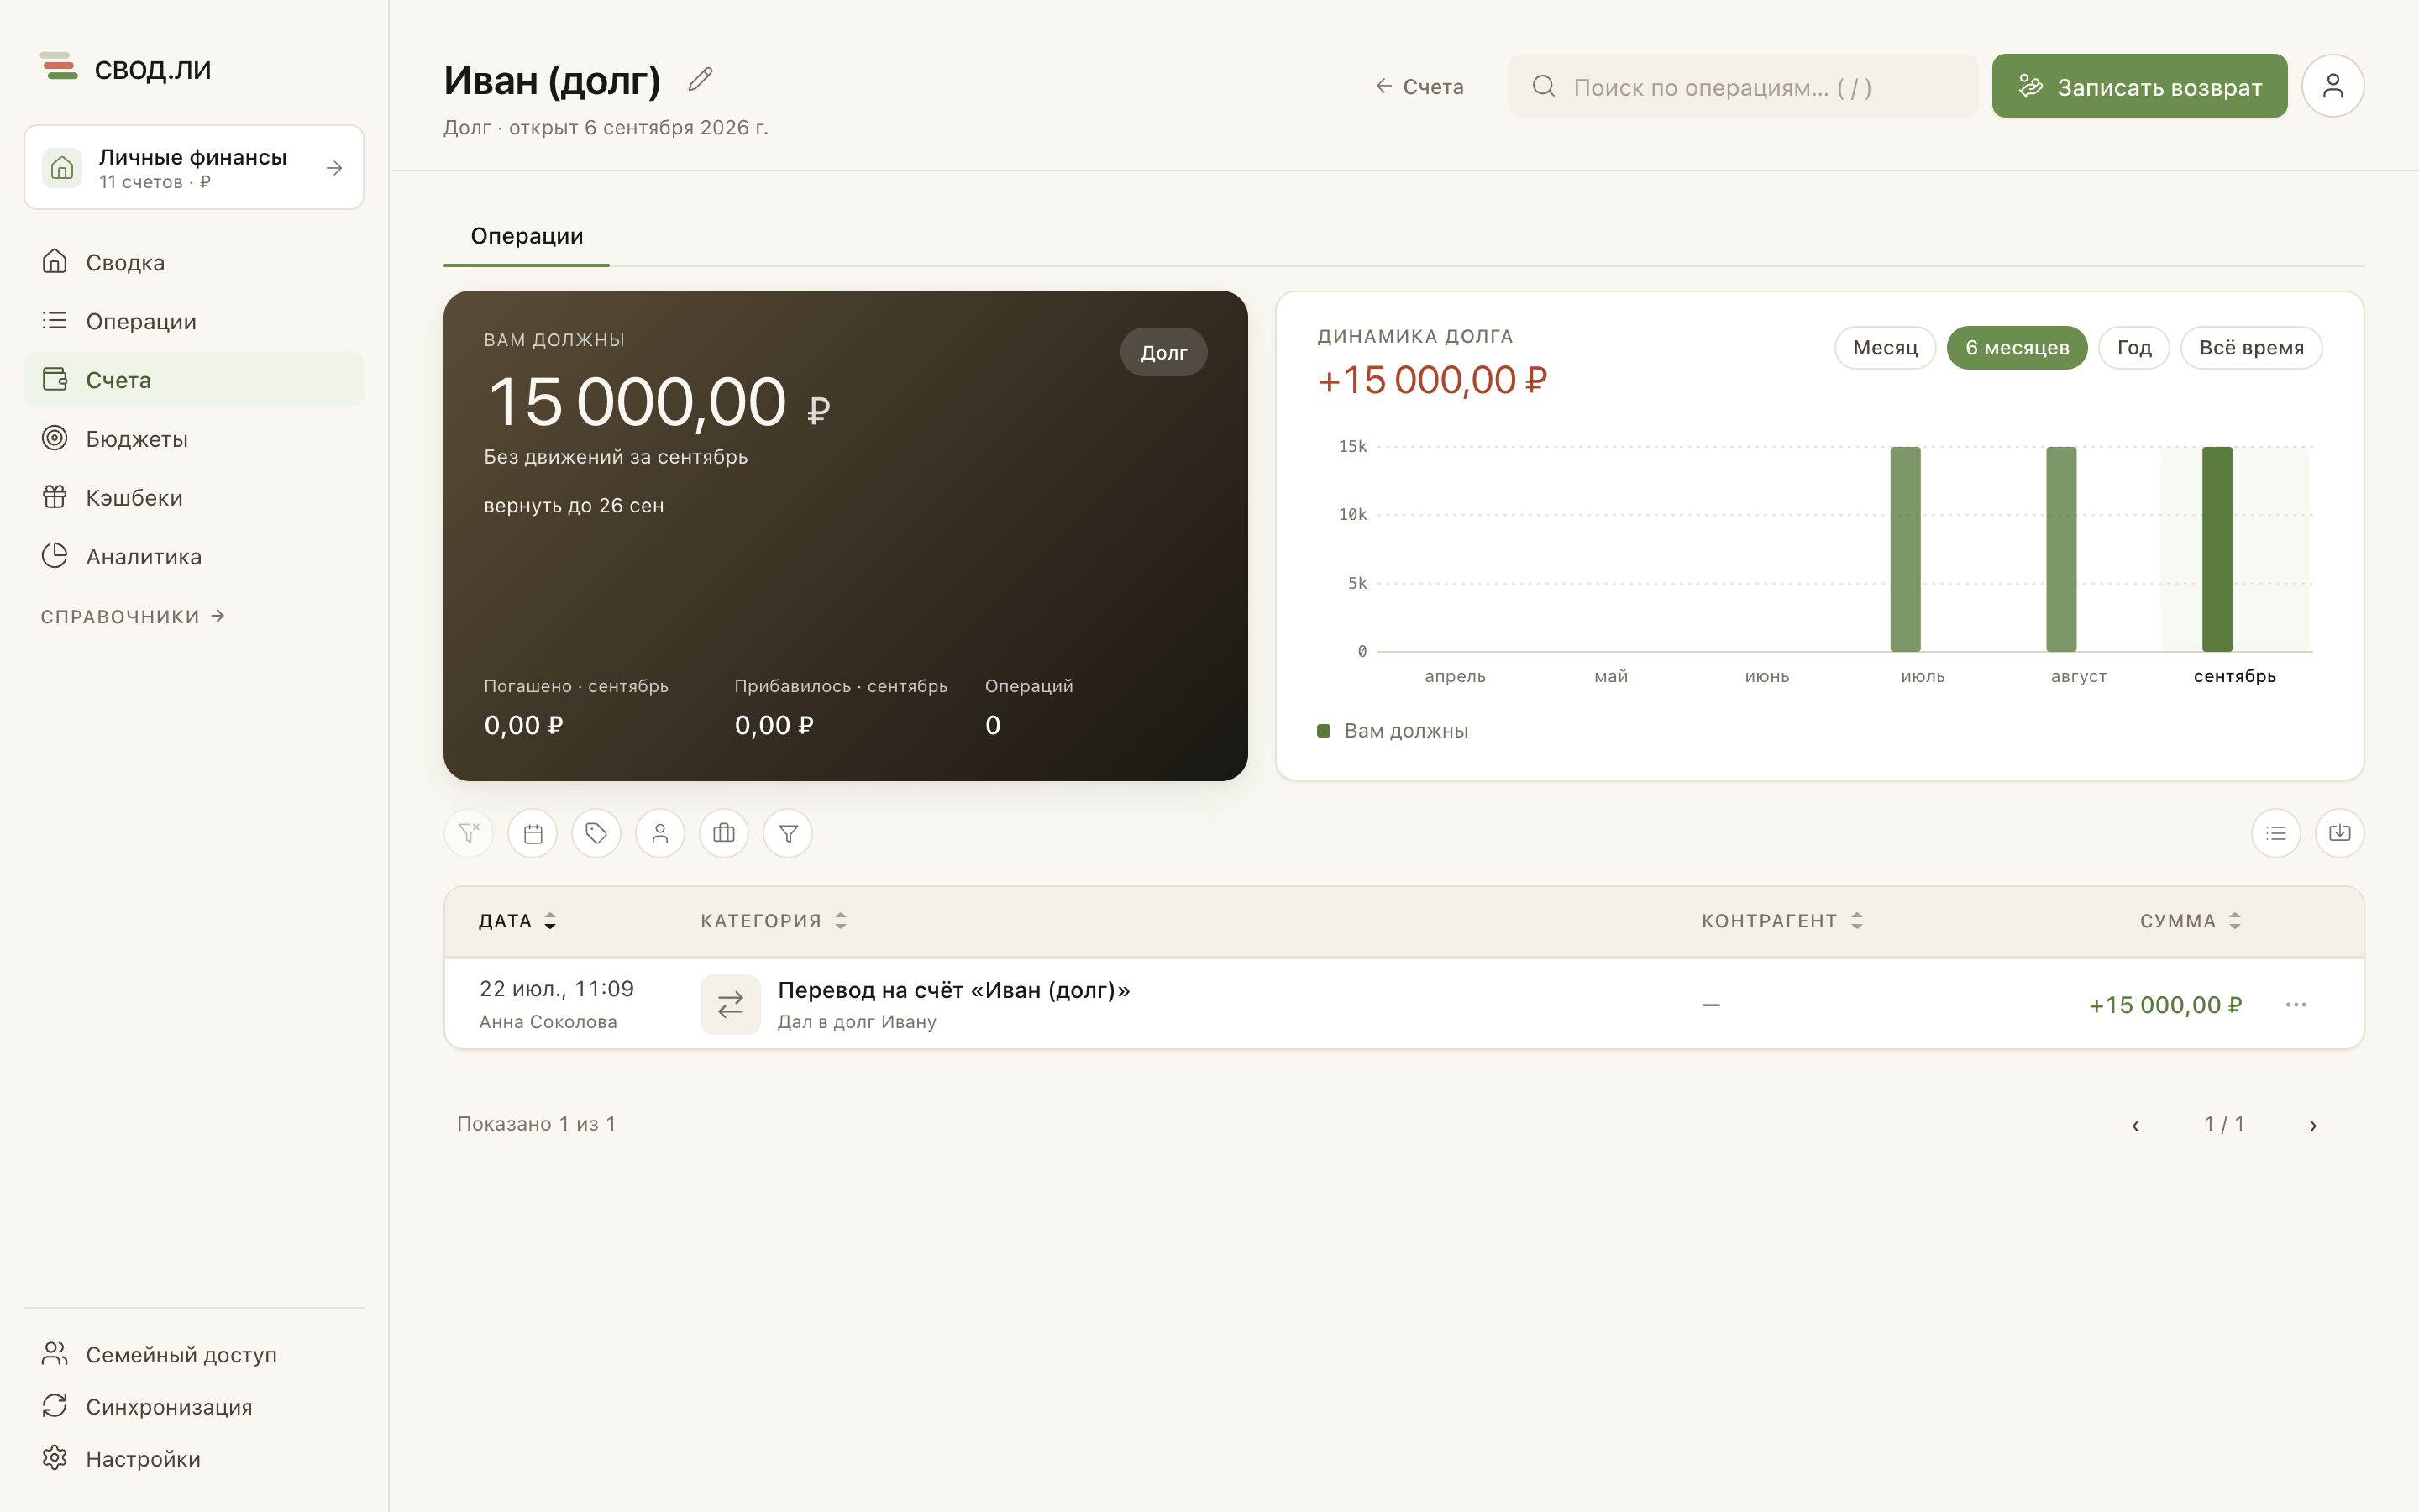Set chart period to Всё время
Image resolution: width=2419 pixels, height=1512 pixels.
pyautogui.click(x=2251, y=348)
